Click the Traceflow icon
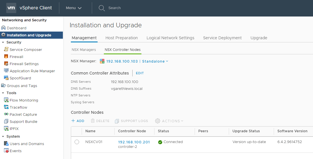The width and height of the screenshot is (313, 159). coord(6,107)
